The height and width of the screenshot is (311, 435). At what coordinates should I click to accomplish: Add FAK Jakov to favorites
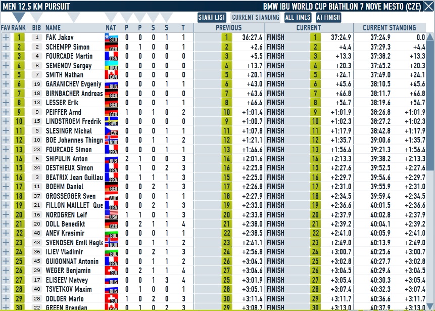pyautogui.click(x=6, y=37)
